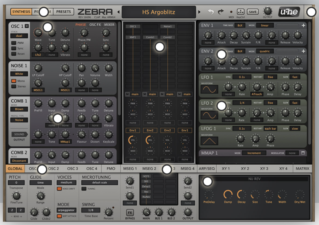Viewport: 319px width, 225px height.
Task: Select the OSC1 module in the grid
Action: click(x=133, y=27)
